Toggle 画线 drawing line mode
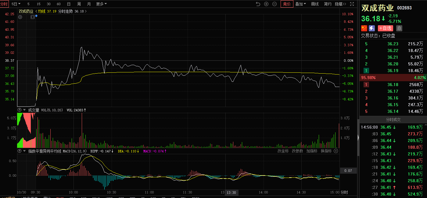 tap(315, 4)
